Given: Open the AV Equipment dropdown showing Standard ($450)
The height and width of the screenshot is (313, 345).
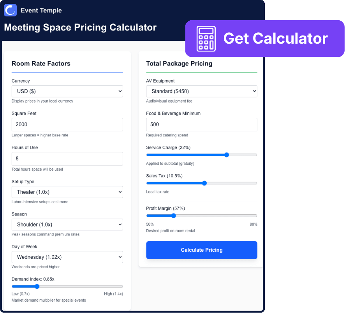Looking at the screenshot, I should point(201,91).
